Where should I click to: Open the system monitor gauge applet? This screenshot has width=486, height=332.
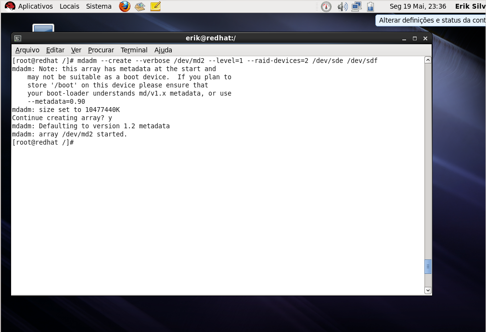[326, 6]
